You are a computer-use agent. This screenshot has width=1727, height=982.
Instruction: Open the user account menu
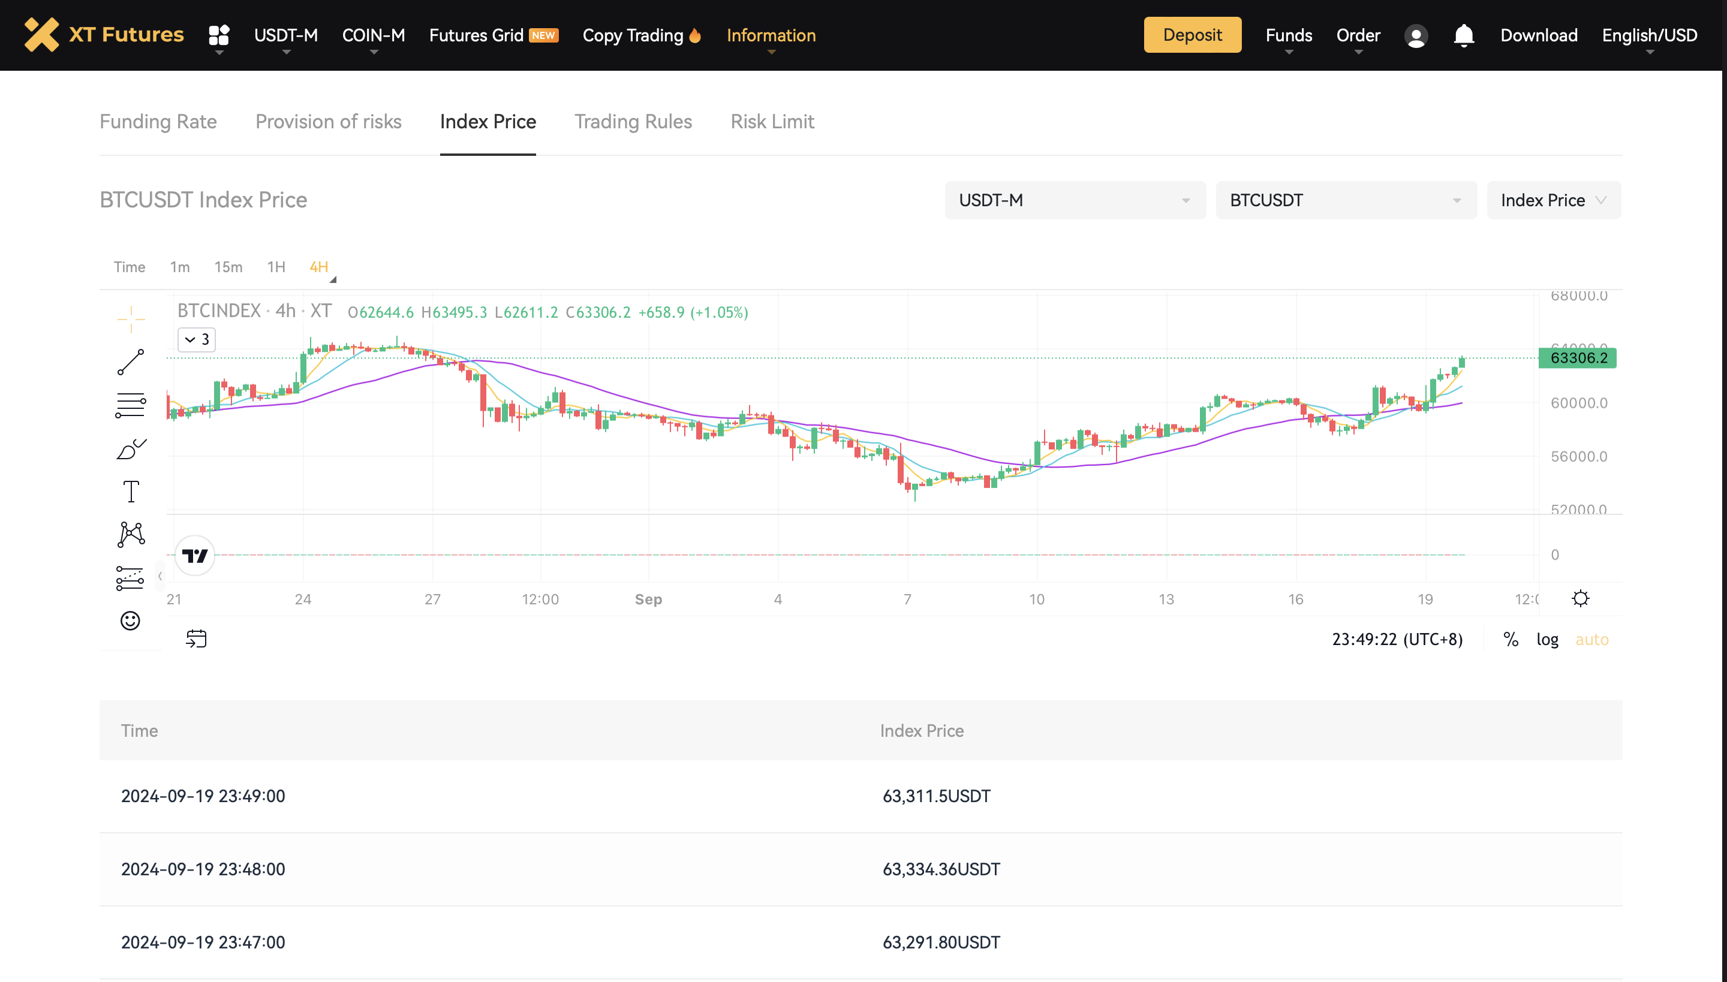tap(1415, 37)
